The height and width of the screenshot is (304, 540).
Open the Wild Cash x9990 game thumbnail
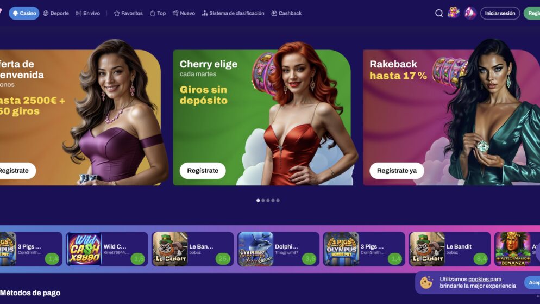point(84,249)
